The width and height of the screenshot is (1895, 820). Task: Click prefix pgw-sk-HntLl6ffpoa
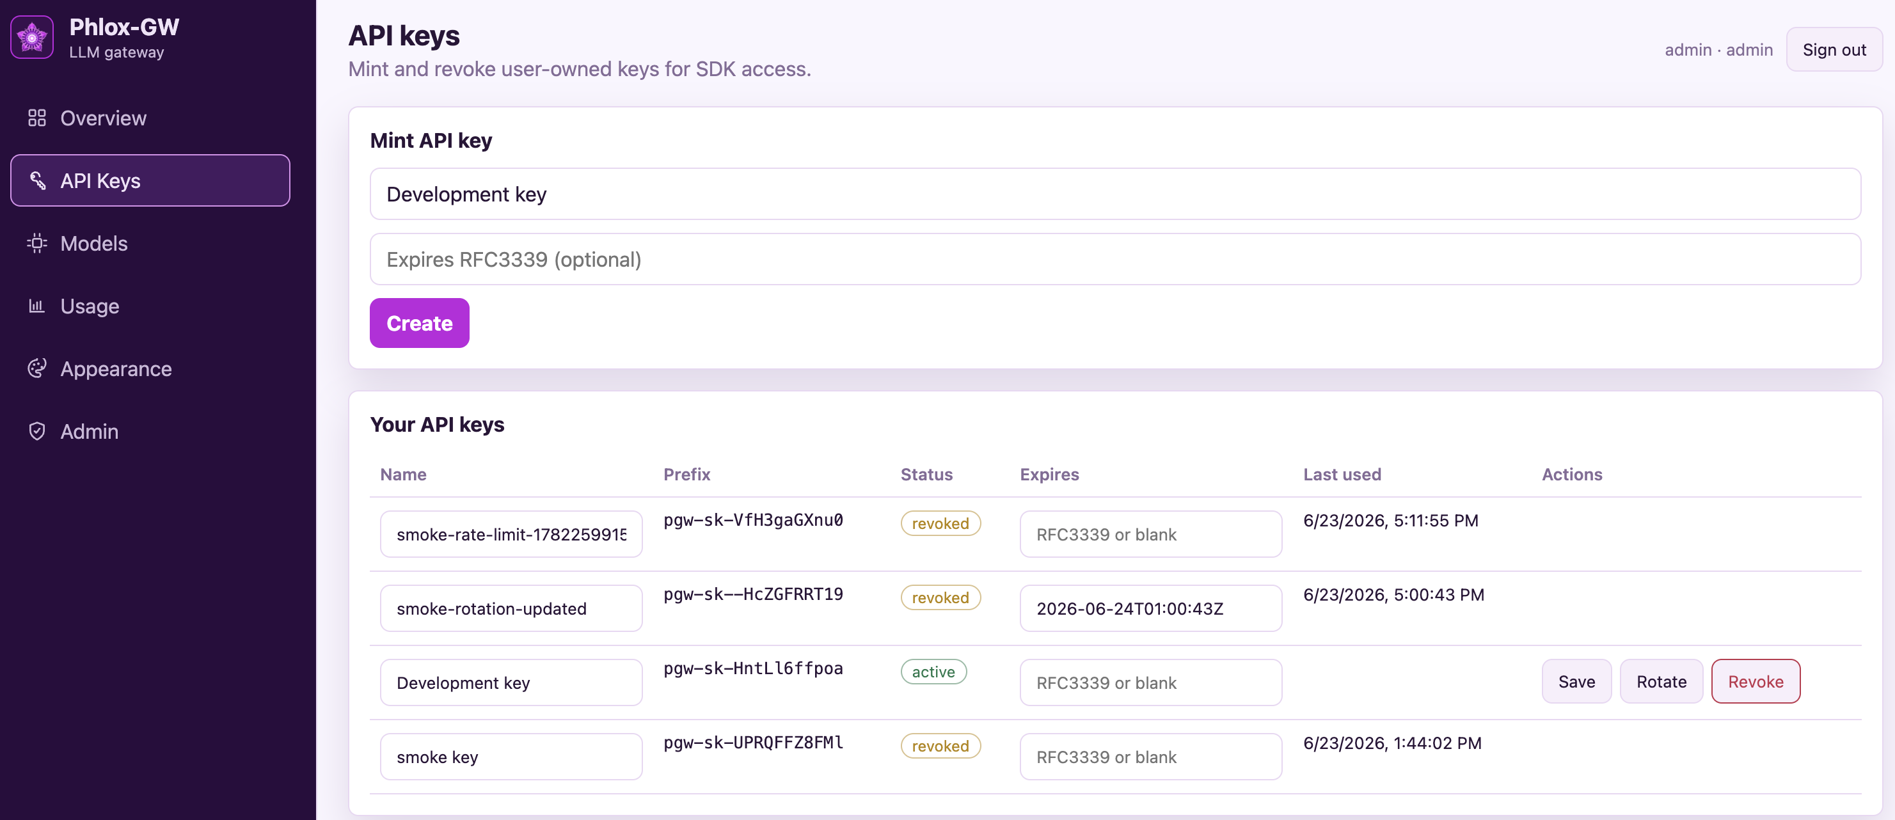[x=753, y=668]
